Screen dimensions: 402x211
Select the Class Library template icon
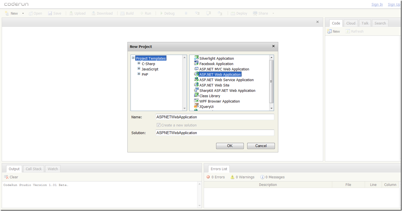[196, 95]
